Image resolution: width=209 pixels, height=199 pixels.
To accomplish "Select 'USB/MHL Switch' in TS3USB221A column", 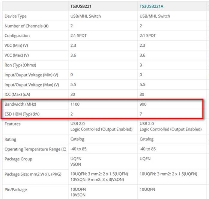I will click(155, 16).
